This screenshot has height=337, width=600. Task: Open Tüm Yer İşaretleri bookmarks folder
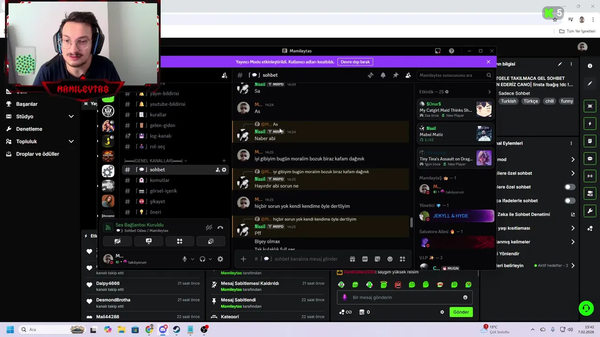tap(577, 31)
